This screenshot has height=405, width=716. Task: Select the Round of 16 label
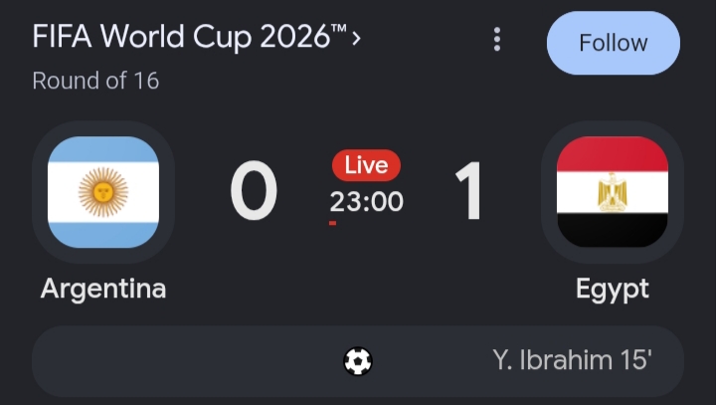coord(95,81)
